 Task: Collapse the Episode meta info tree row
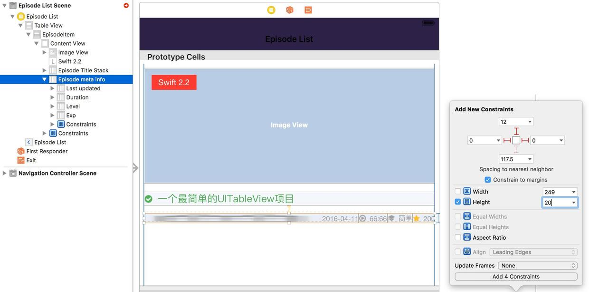pyautogui.click(x=44, y=79)
